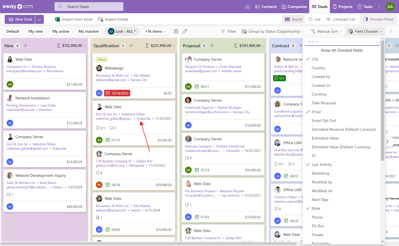Click the email count icon on Website Development Inquiry
This screenshot has height=246, width=399.
tap(10, 194)
